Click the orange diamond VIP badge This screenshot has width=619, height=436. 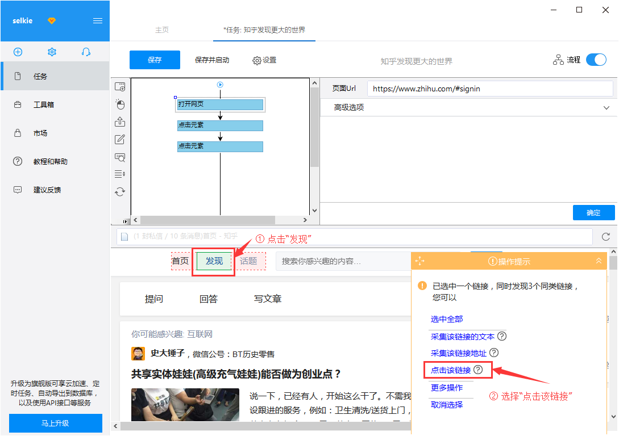click(52, 20)
